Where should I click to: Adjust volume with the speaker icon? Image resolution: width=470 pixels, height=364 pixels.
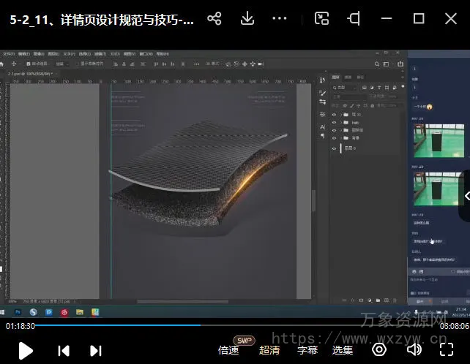[x=414, y=349]
